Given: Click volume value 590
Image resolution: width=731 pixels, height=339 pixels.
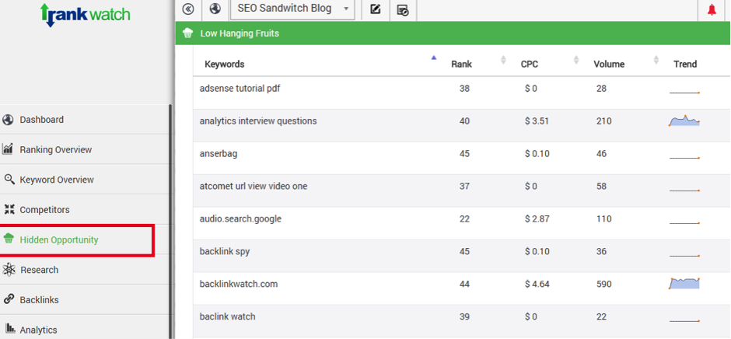Looking at the screenshot, I should [603, 284].
